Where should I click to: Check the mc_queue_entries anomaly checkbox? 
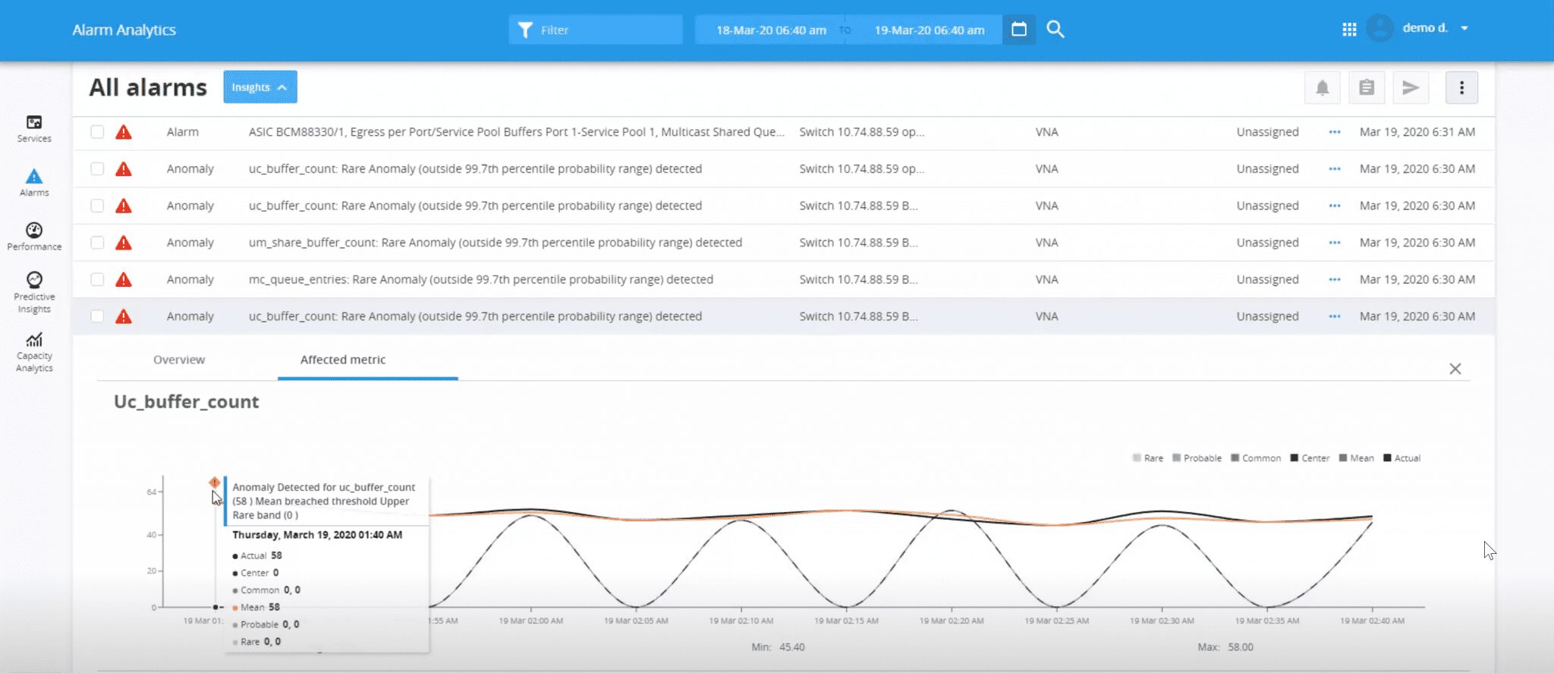[97, 280]
